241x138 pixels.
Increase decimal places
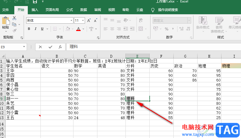click(181, 29)
